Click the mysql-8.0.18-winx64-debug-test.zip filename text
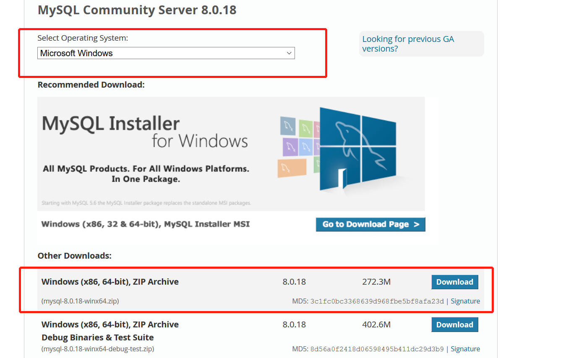 coord(98,349)
